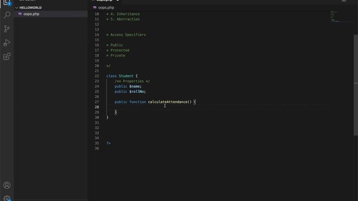The image size is (358, 201).
Task: Open the Source Control view
Action: [x=7, y=28]
